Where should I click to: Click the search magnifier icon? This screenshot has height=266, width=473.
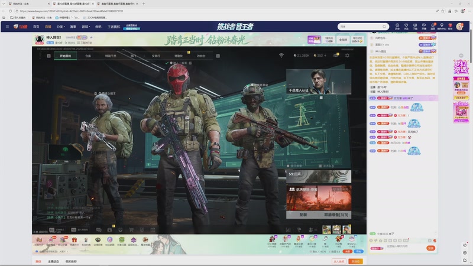[384, 27]
